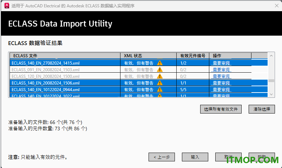Click the list scrollbar up arrow
The height and width of the screenshot is (168, 282).
tap(271, 56)
